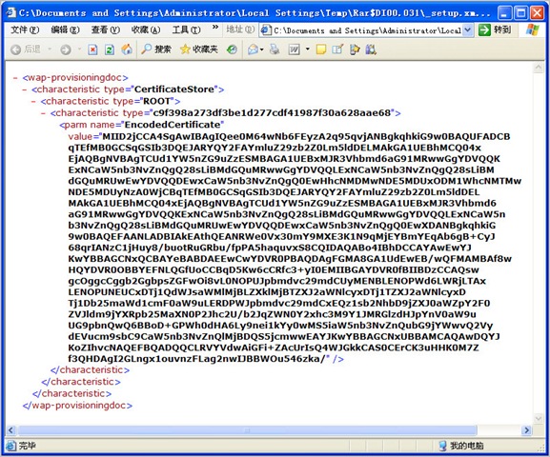This screenshot has width=550, height=457.
Task: Open the 搜索 search pane
Action: point(156,50)
